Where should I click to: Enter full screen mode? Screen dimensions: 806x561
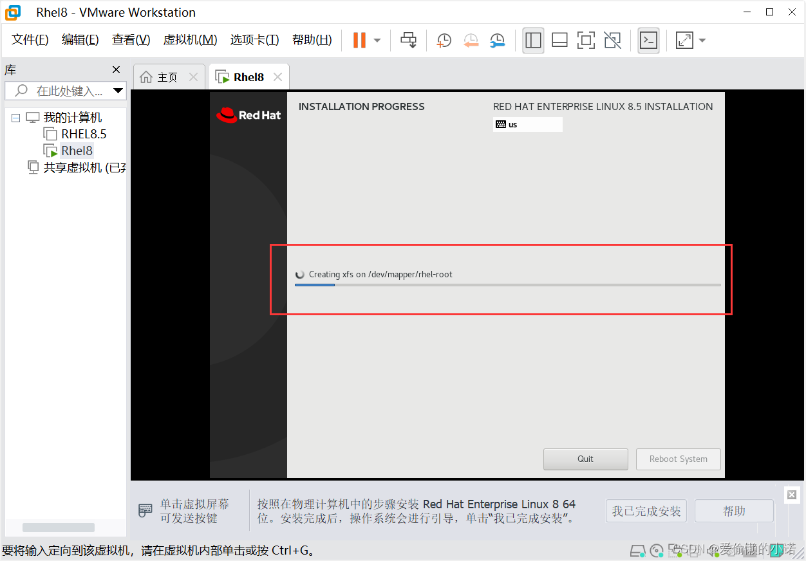586,41
